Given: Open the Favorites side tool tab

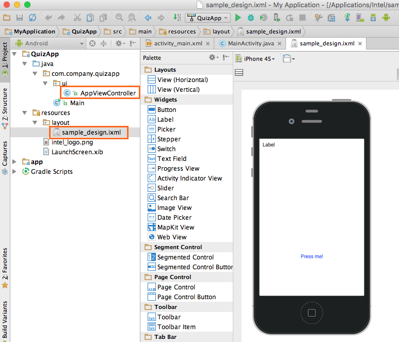Looking at the screenshot, I should point(5,268).
